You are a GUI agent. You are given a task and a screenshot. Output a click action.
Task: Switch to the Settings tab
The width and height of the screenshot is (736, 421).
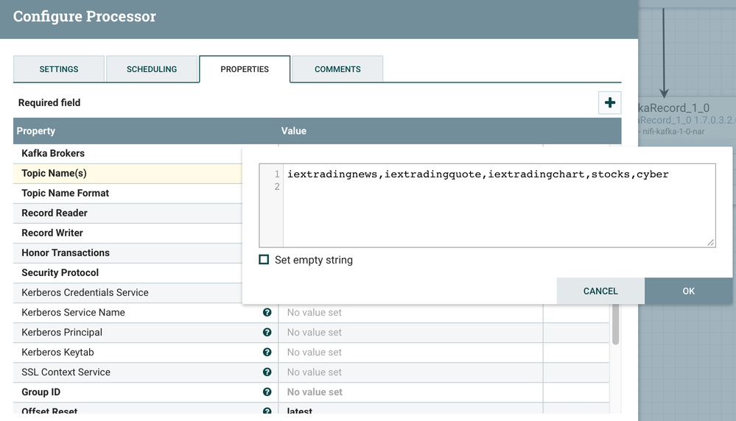tap(59, 69)
